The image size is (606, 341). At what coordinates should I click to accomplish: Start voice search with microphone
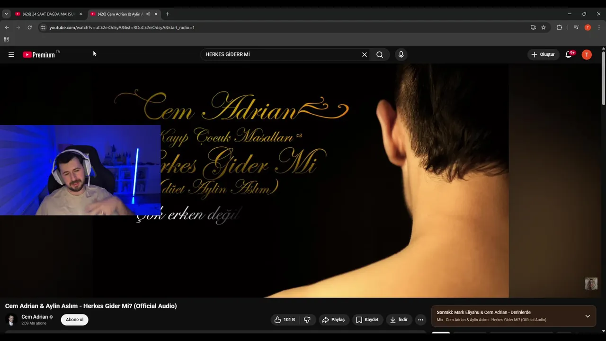click(x=401, y=54)
